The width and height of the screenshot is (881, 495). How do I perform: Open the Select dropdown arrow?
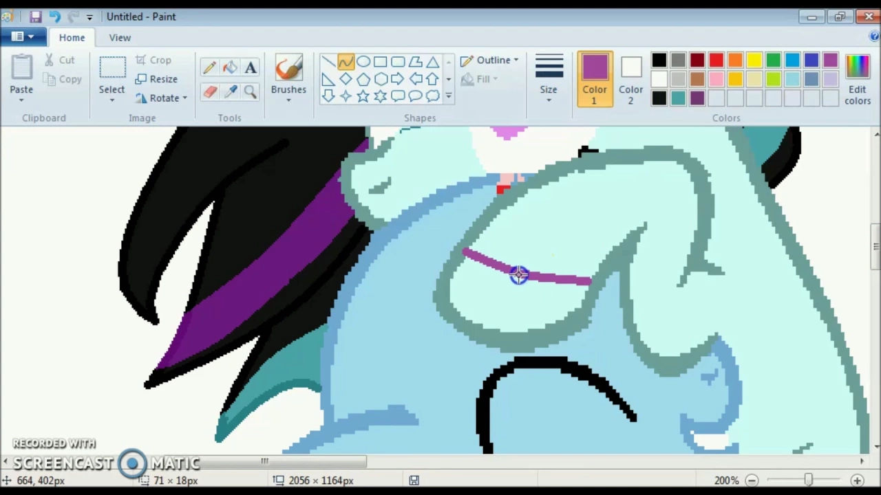(112, 100)
